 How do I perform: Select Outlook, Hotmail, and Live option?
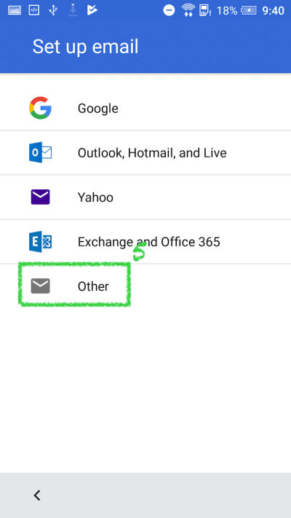pyautogui.click(x=145, y=152)
